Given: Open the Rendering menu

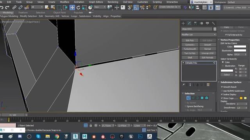Looking at the screenshot, I should pos(113,2).
